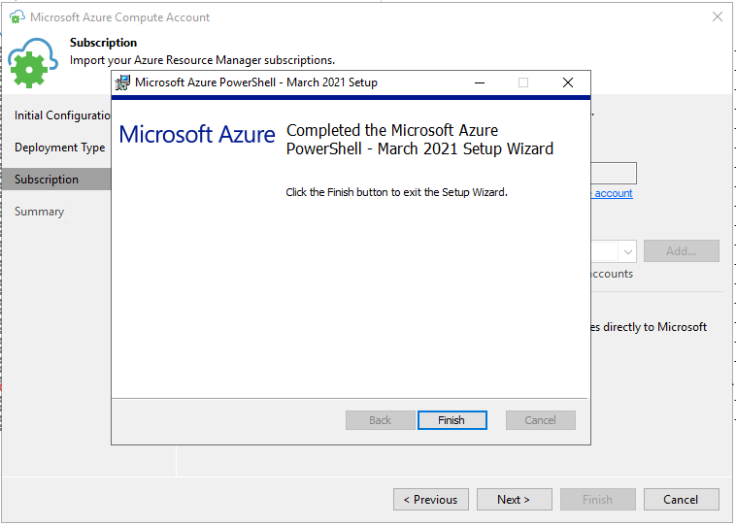Click the greyed-out maximize button in Setup
This screenshot has width=736, height=526.
(x=523, y=82)
